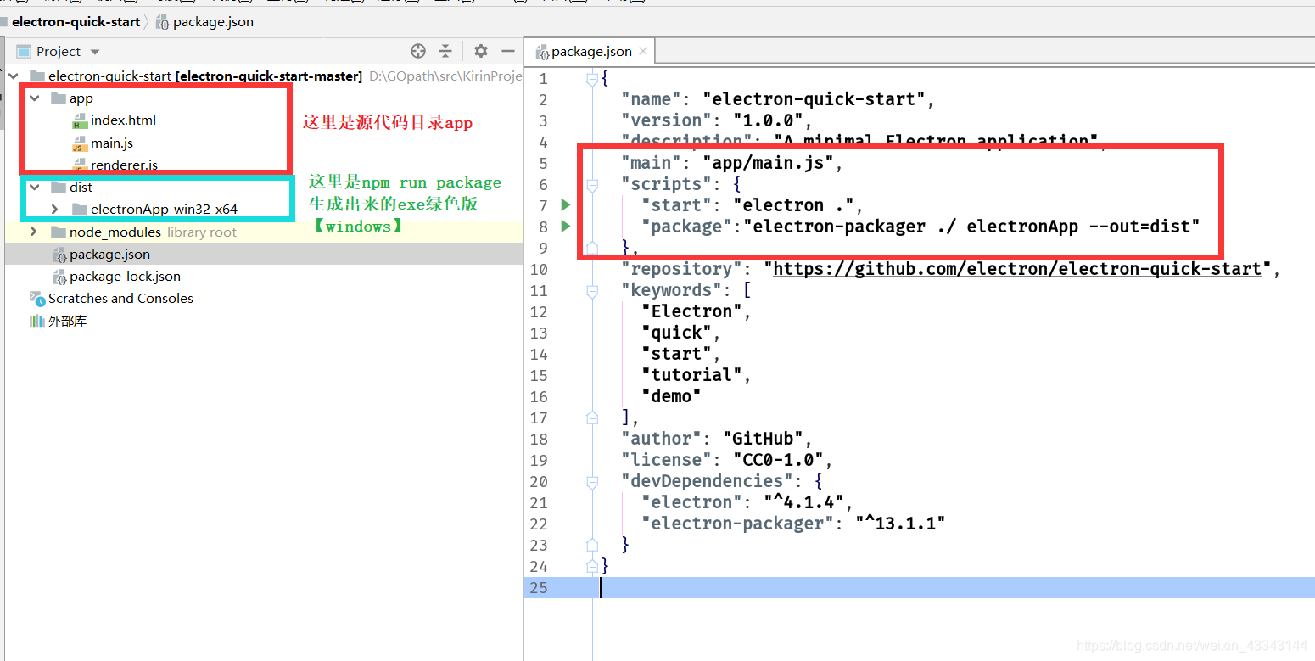
Task: Select the dist folder icon
Action: tap(59, 187)
